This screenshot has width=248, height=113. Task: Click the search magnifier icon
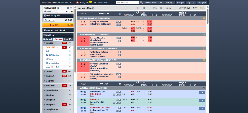141,2
